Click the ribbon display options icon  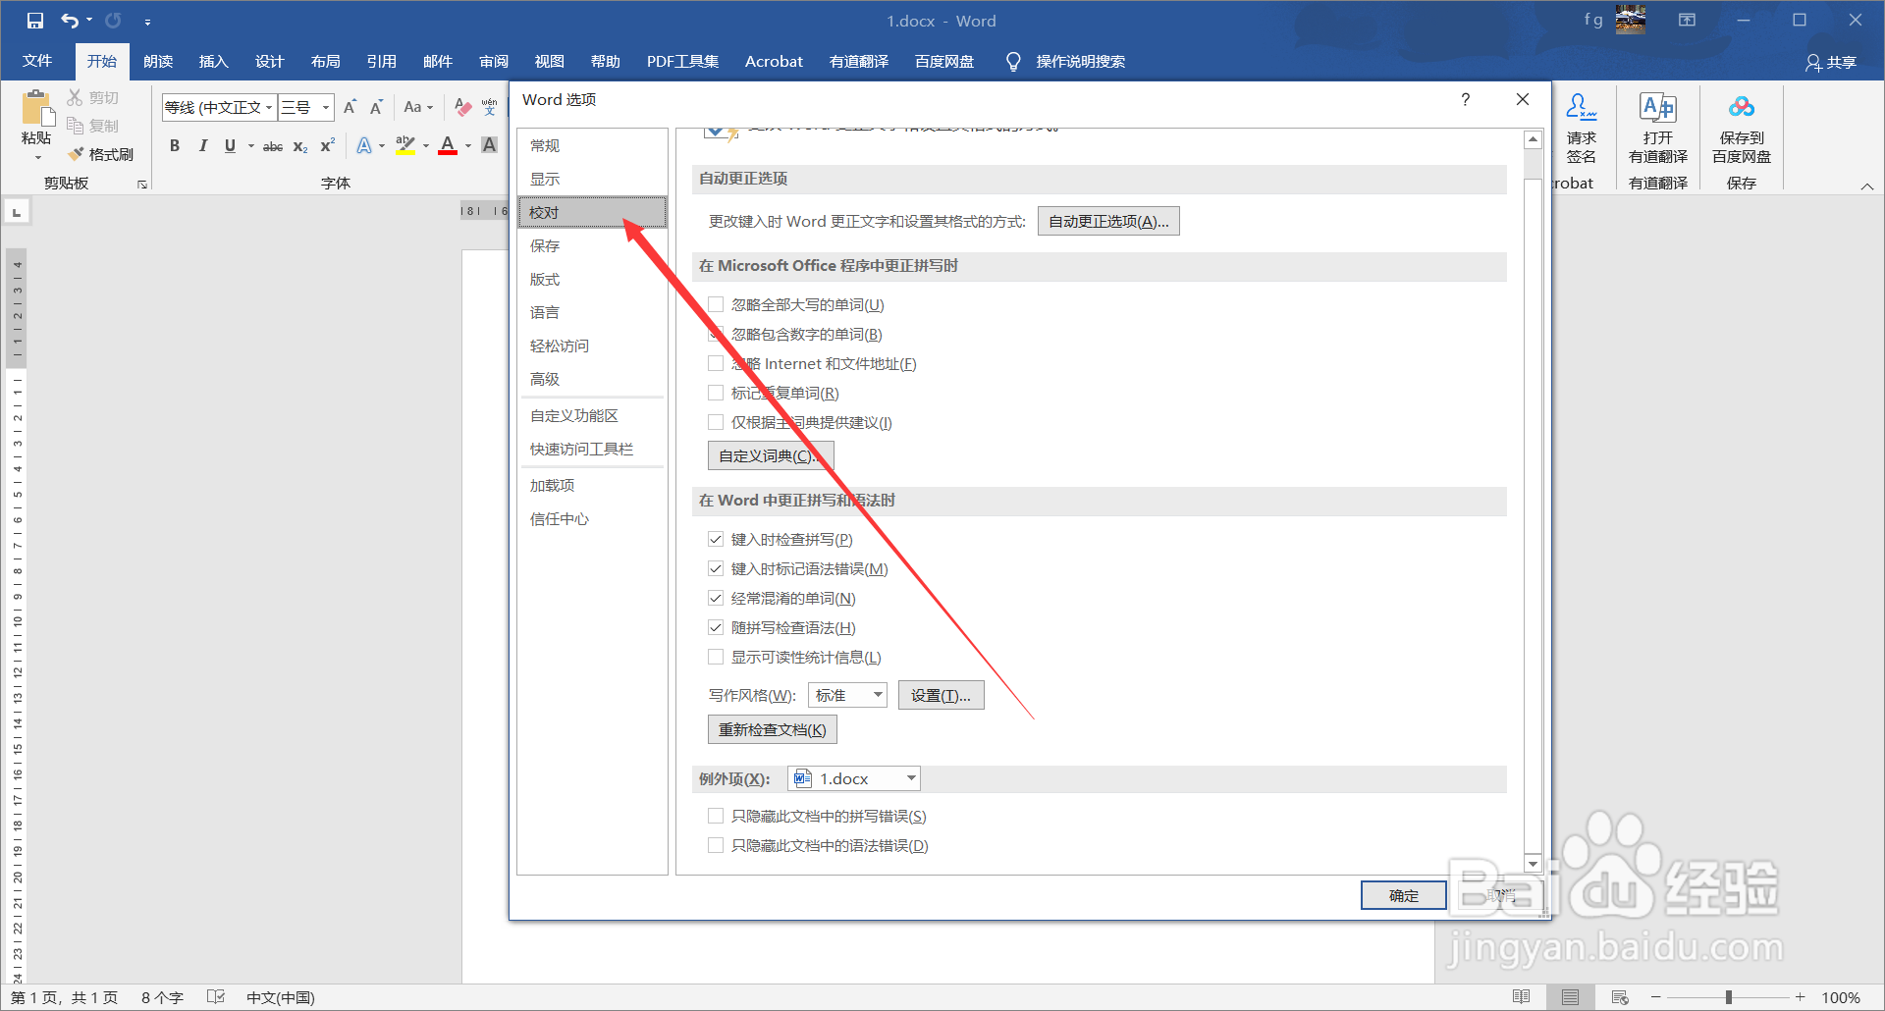click(x=1687, y=21)
